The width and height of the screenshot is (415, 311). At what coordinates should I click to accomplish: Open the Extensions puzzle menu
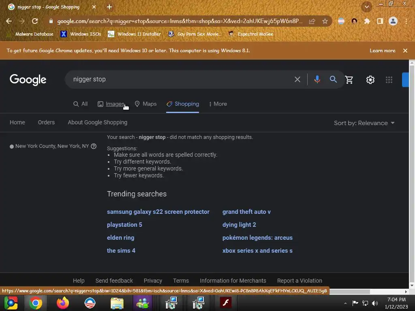367,21
